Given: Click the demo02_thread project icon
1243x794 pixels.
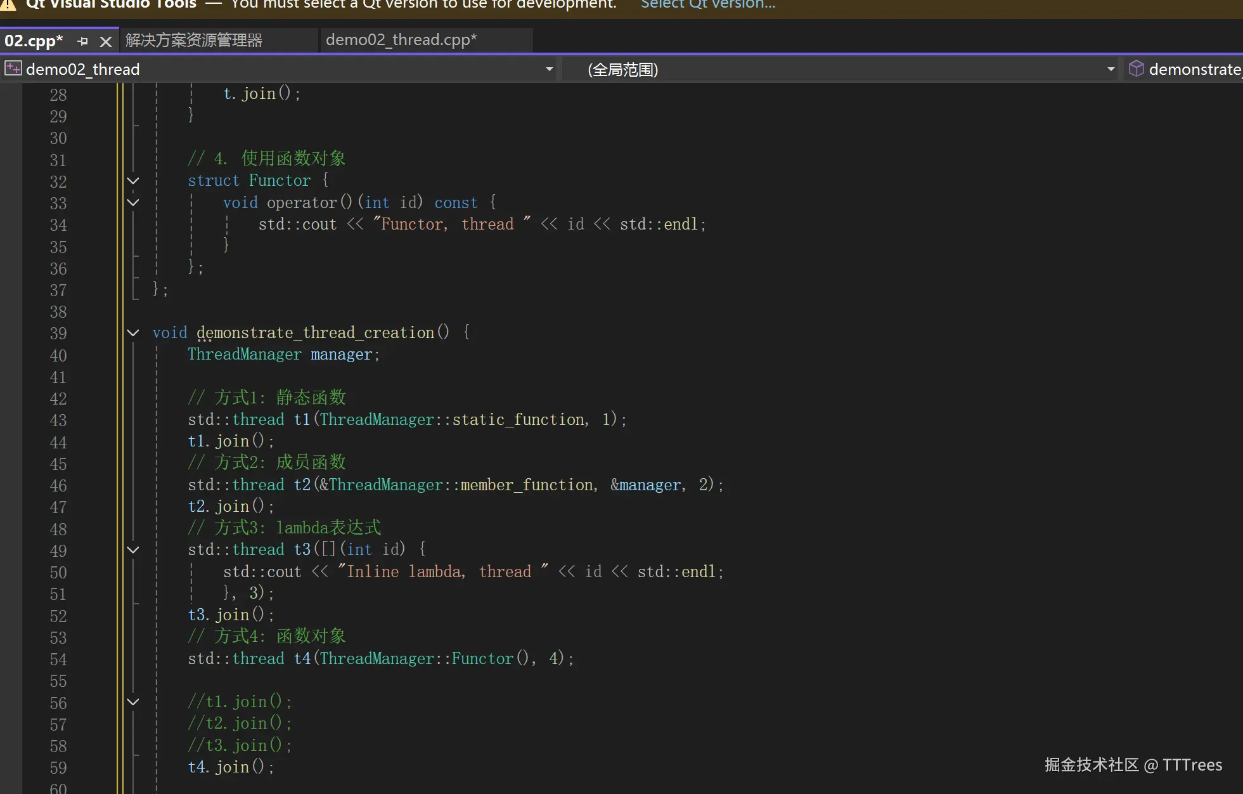Looking at the screenshot, I should [x=13, y=68].
